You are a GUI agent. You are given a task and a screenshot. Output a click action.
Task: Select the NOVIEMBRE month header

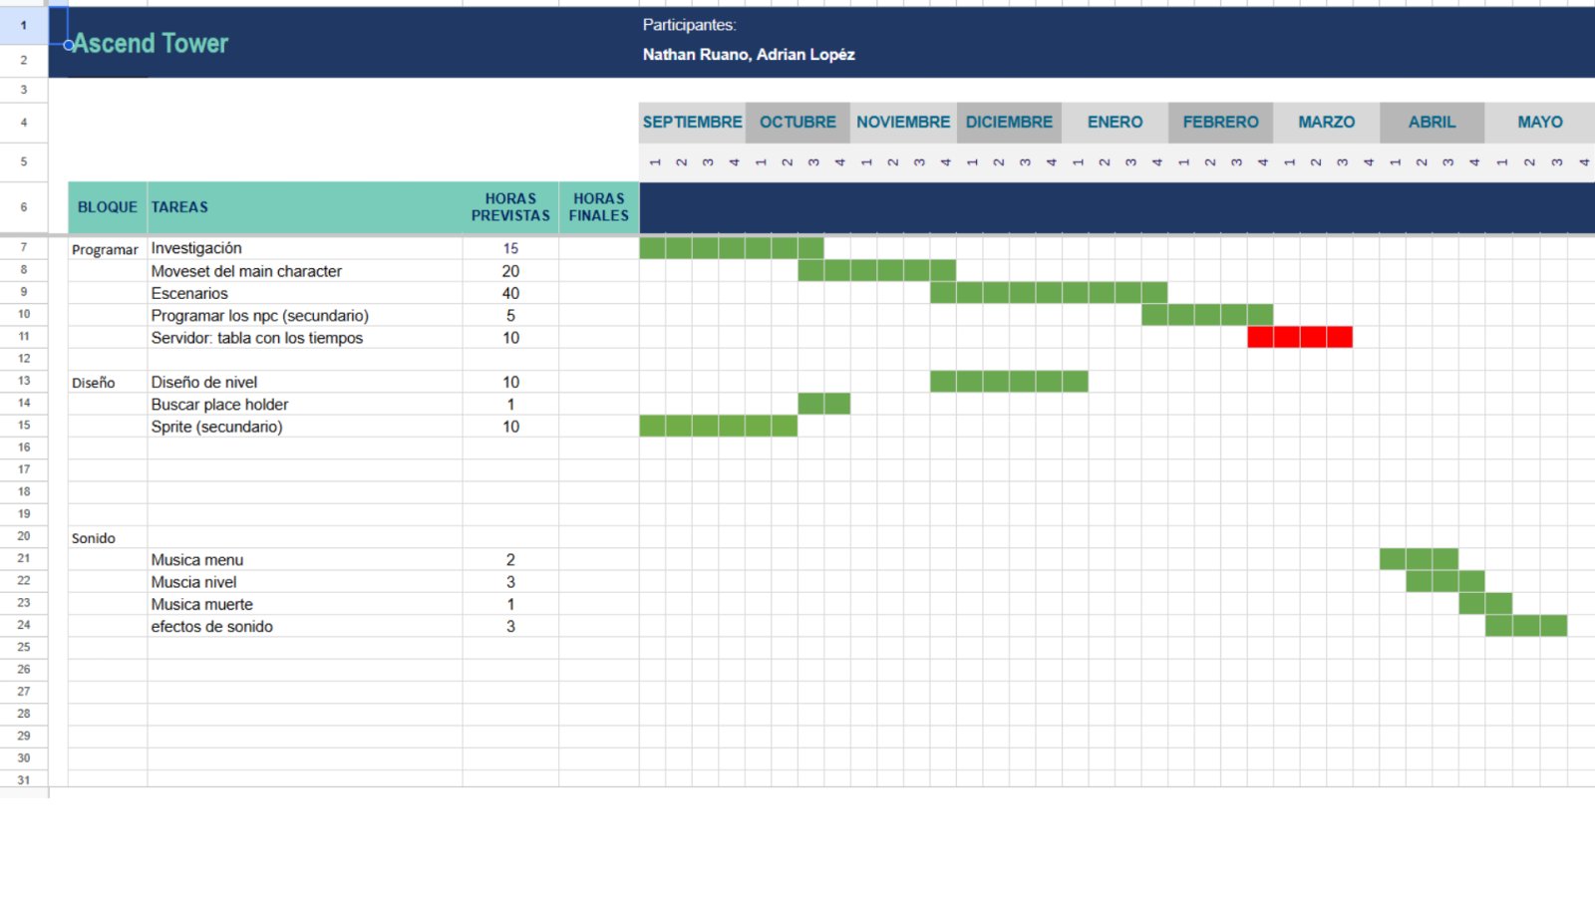(x=903, y=122)
